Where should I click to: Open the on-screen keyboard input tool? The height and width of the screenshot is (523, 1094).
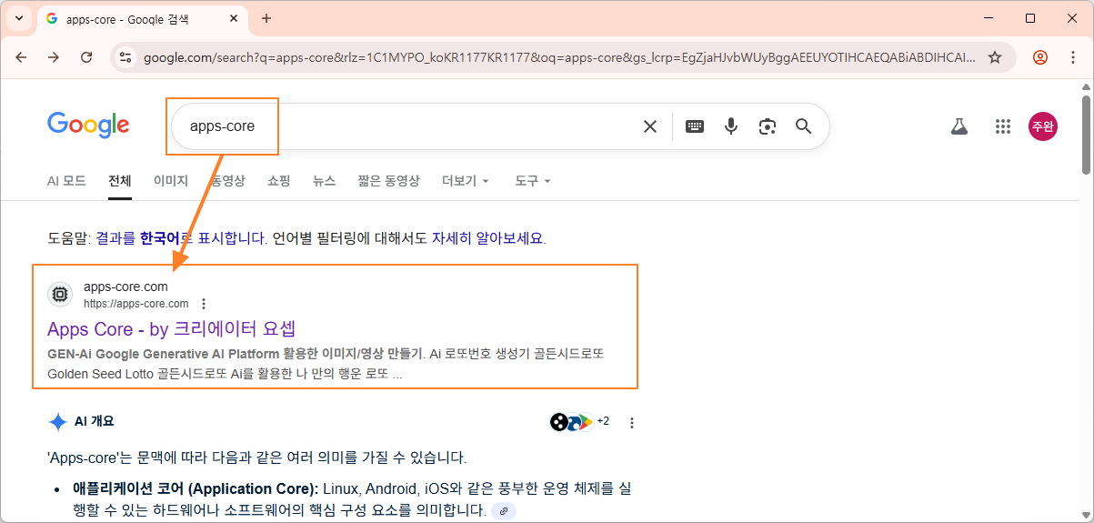point(695,126)
